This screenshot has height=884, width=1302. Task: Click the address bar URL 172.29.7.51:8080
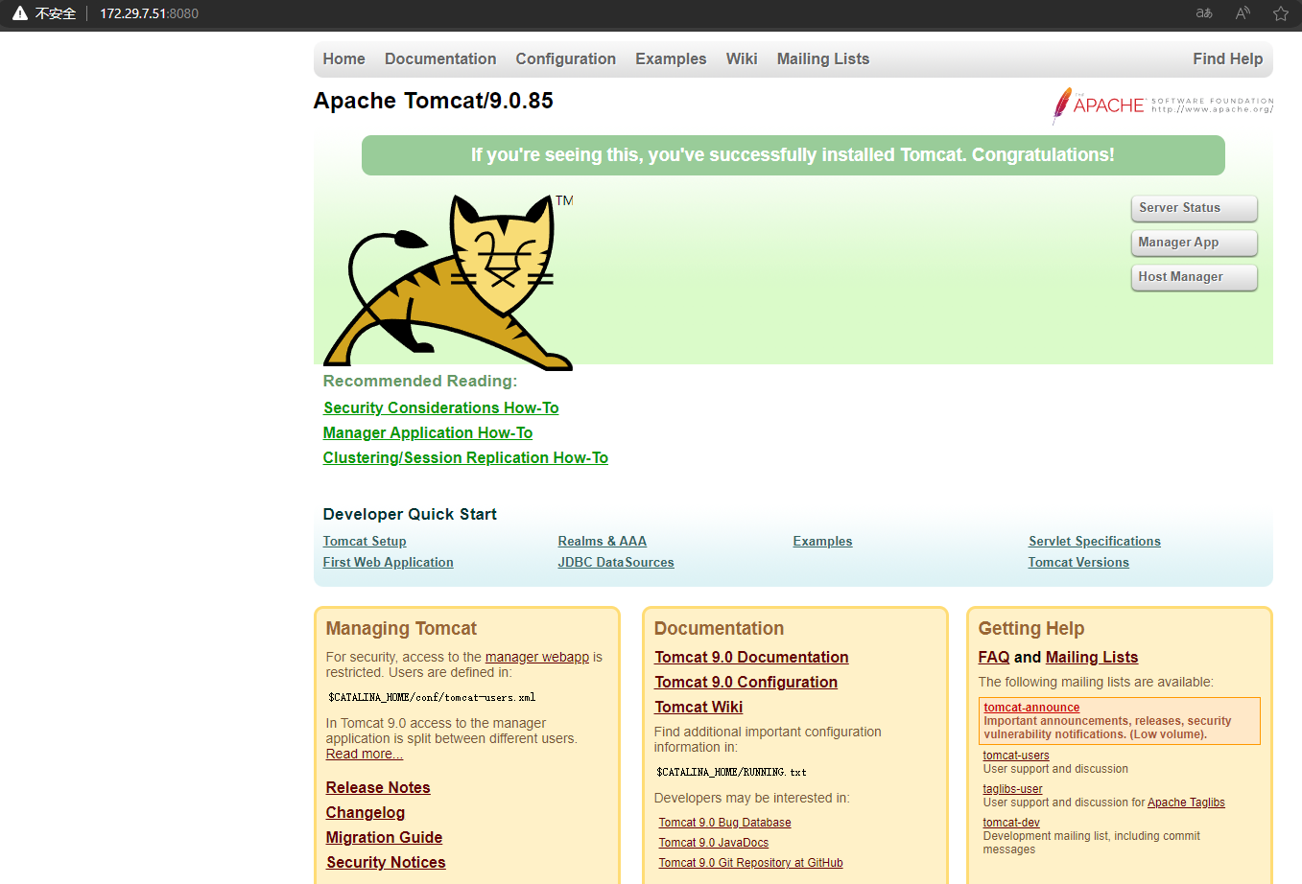coord(149,13)
